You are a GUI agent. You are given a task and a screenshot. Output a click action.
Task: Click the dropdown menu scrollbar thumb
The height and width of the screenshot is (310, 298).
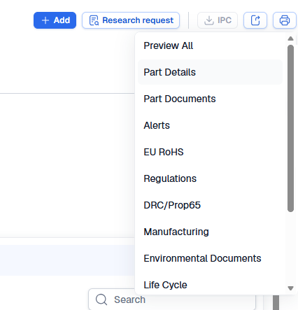tap(290, 129)
